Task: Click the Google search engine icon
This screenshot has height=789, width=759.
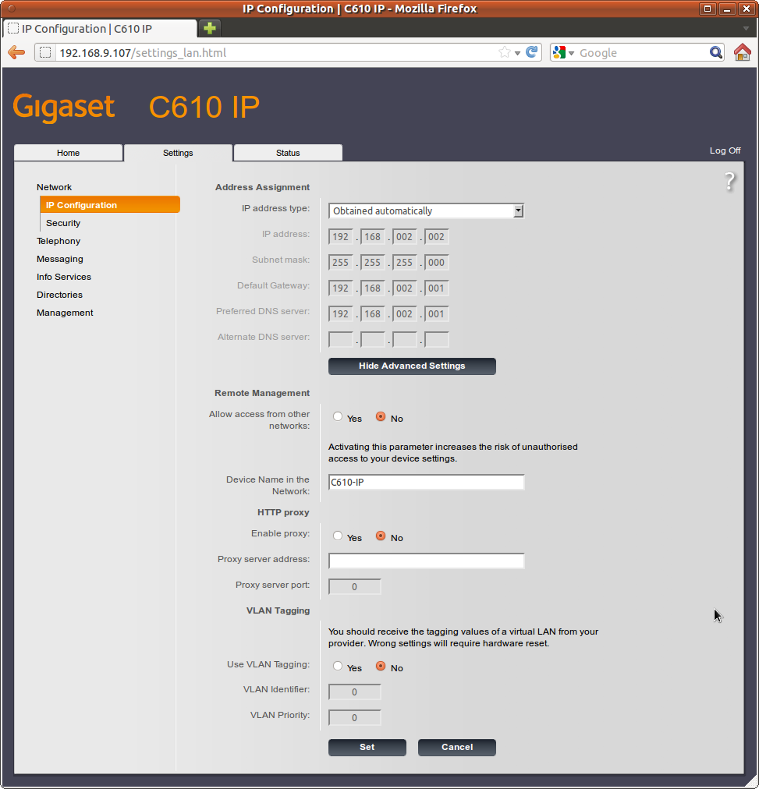Action: tap(559, 52)
